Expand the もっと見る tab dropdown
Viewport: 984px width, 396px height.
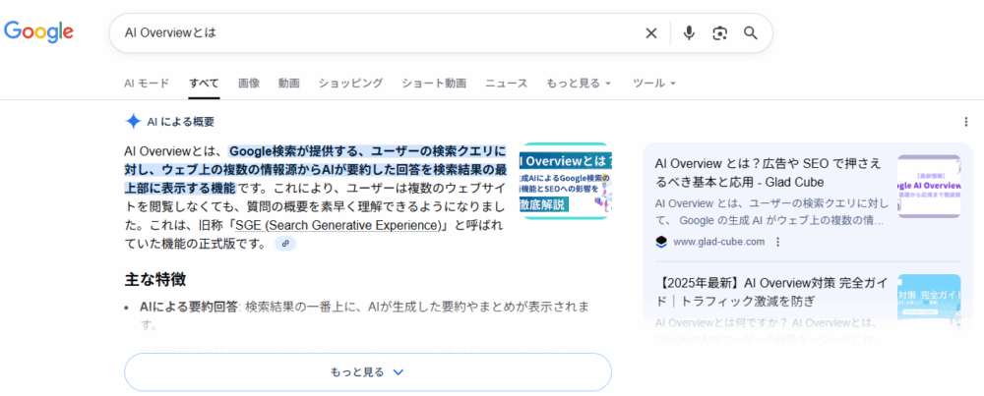point(579,84)
